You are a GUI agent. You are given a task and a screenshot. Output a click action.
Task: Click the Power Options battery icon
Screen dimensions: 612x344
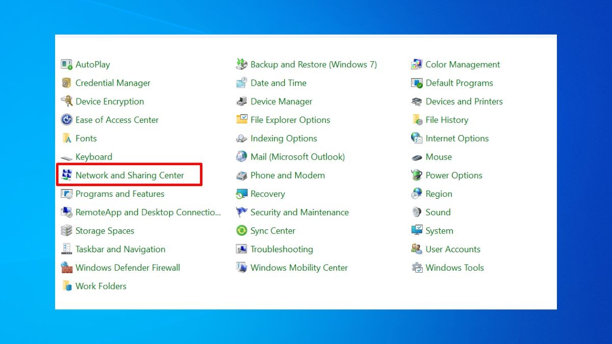click(x=417, y=175)
